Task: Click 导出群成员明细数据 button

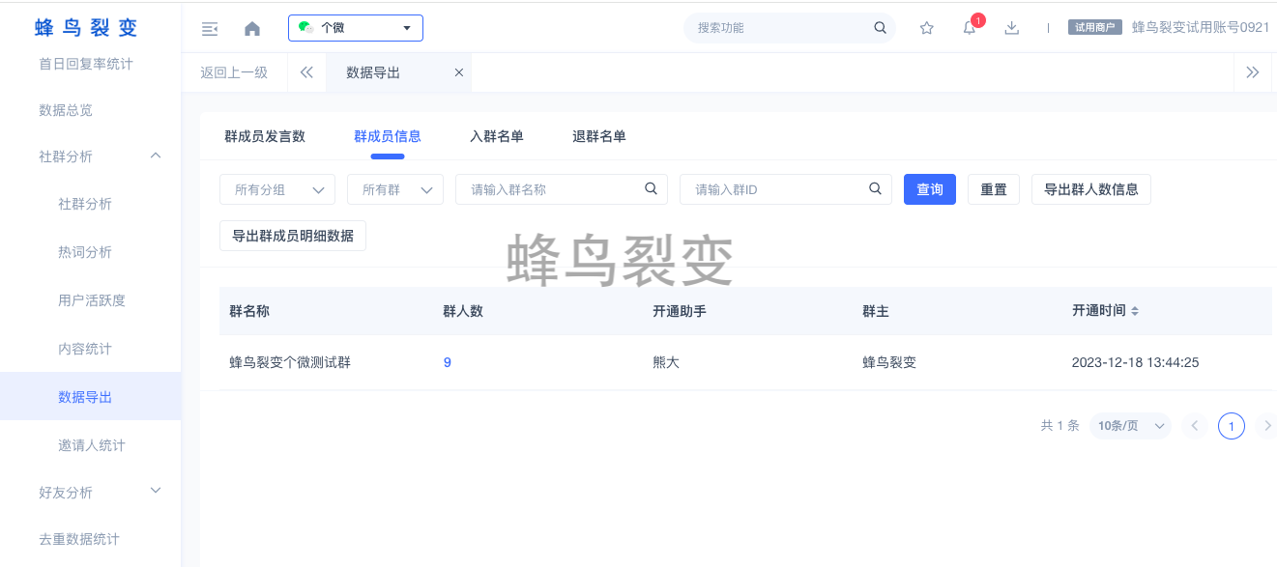Action: (x=292, y=236)
